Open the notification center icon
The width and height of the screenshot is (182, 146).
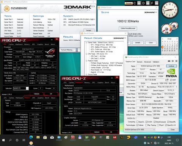(x=177, y=140)
